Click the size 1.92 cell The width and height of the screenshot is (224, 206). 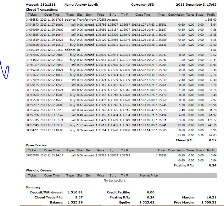(80, 125)
